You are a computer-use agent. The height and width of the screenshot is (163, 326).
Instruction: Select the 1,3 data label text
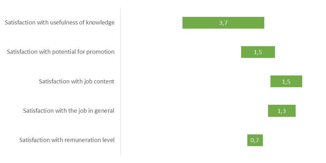point(282,111)
